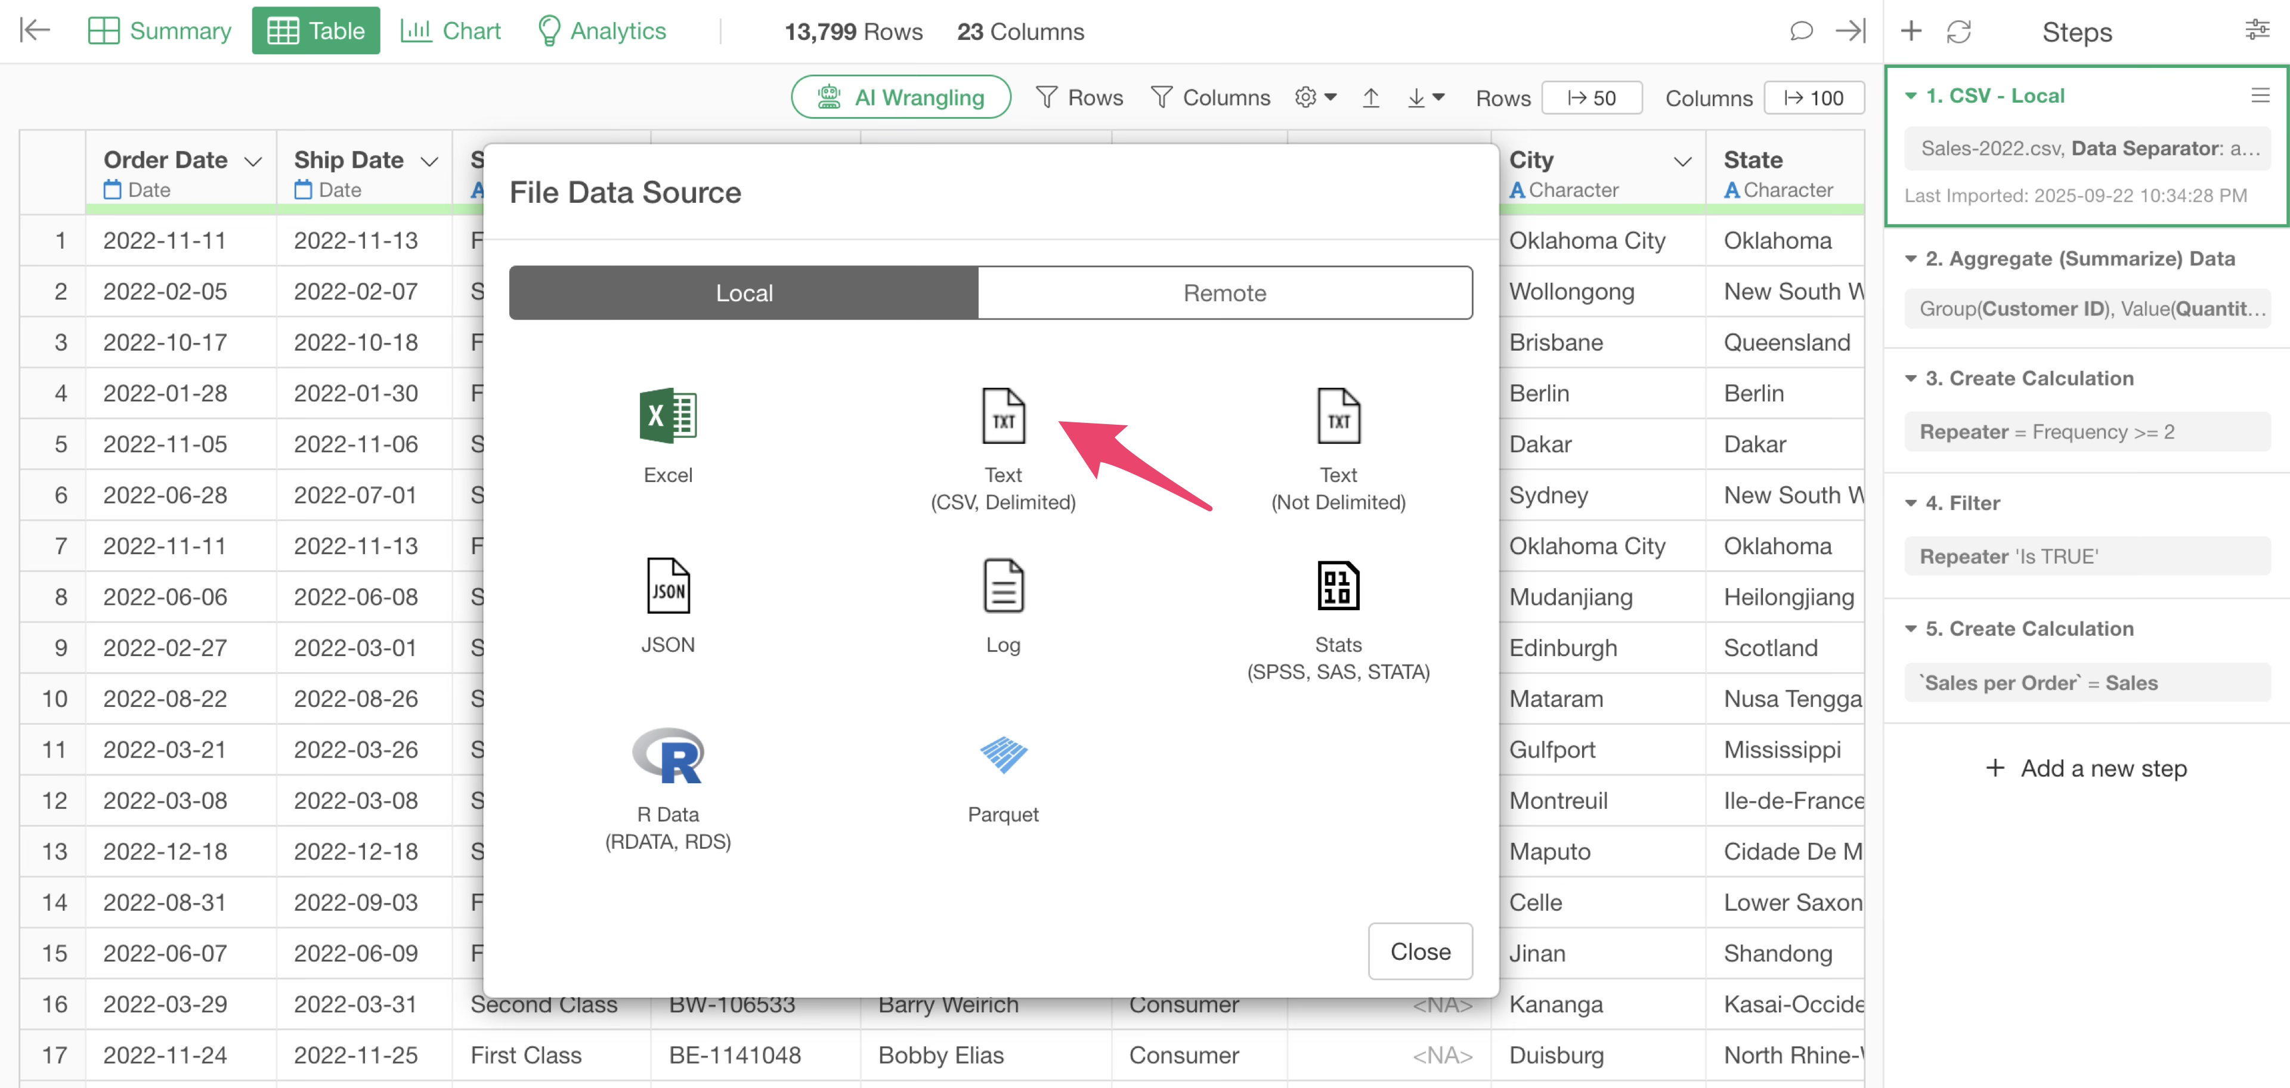Choose Stats (SPSS, SAS, STATA) icon

[x=1338, y=586]
